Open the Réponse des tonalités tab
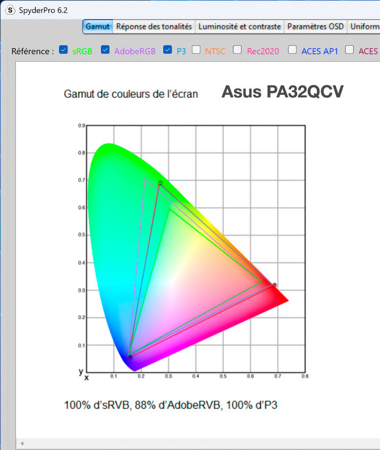Screen dimensions: 380x450 [154, 27]
